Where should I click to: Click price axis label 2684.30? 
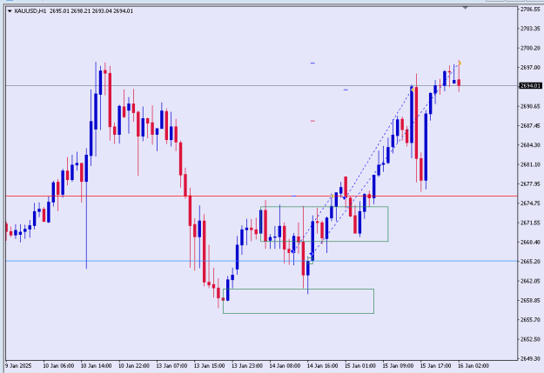531,145
